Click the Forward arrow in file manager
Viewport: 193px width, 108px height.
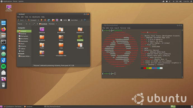pos(29,20)
